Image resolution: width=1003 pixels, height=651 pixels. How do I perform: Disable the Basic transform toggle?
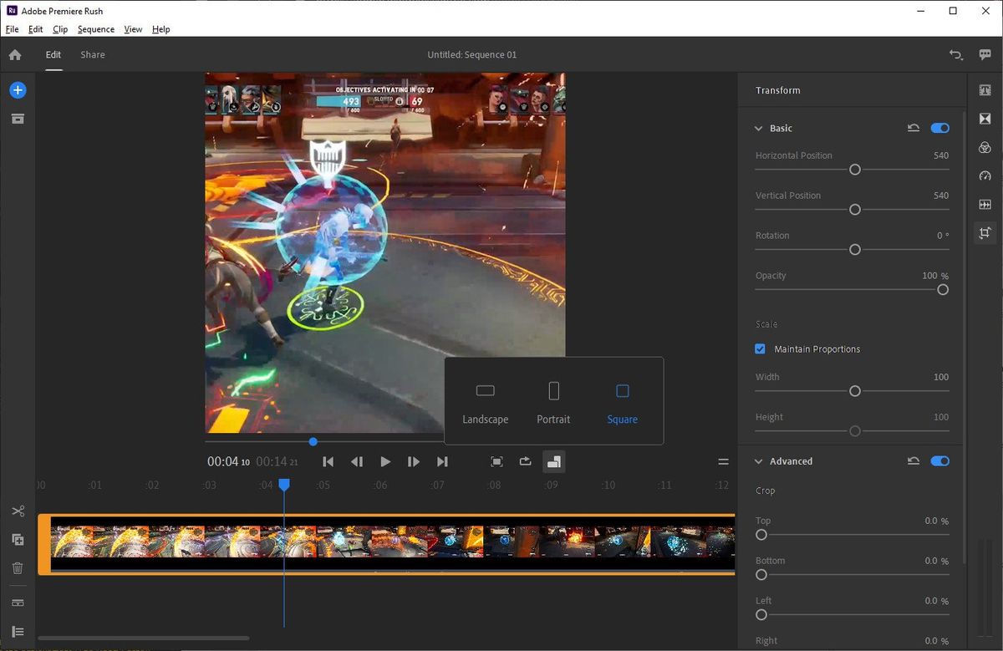pyautogui.click(x=939, y=128)
